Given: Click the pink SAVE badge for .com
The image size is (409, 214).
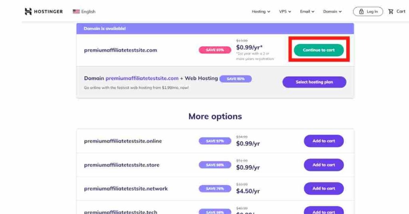Looking at the screenshot, I should click(x=215, y=50).
